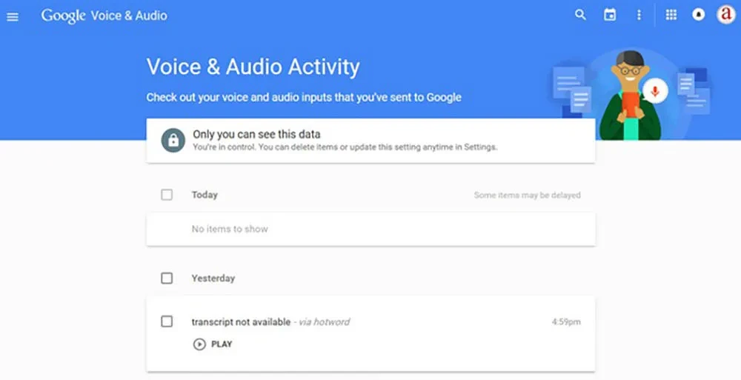The height and width of the screenshot is (380, 741).
Task: Click the red microphone in the illustration
Action: tap(654, 91)
